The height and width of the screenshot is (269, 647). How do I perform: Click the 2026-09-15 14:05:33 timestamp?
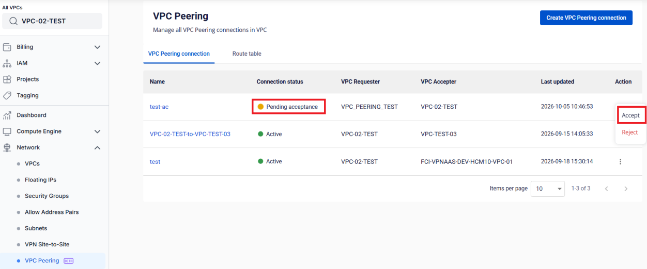pyautogui.click(x=567, y=134)
